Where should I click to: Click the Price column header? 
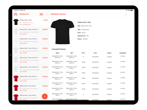[95, 53]
